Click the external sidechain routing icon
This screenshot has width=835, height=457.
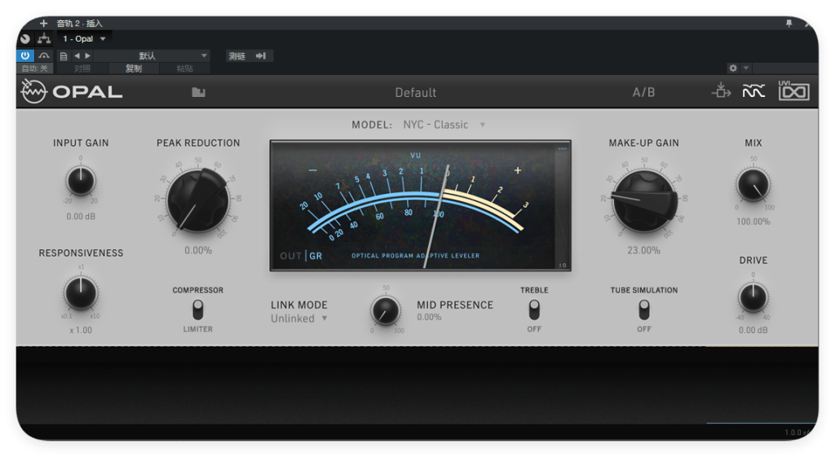tap(721, 91)
